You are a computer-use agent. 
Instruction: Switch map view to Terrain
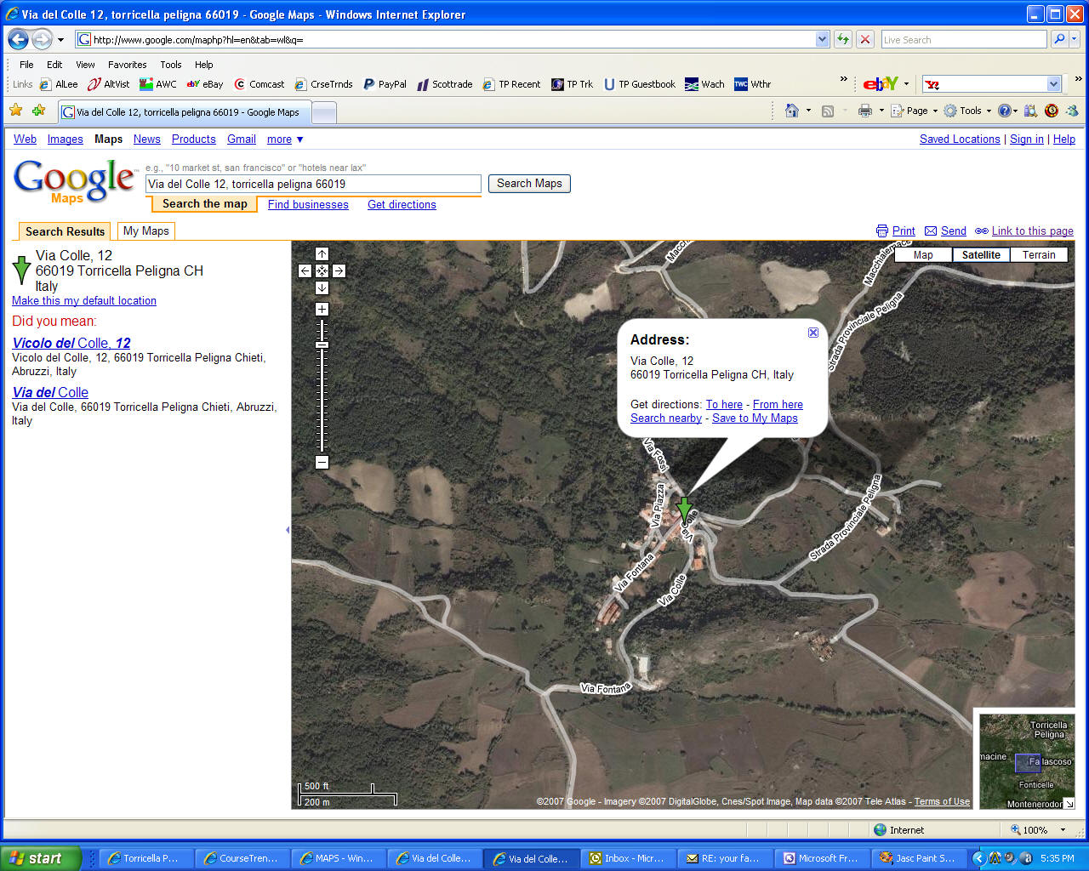[x=1038, y=254]
